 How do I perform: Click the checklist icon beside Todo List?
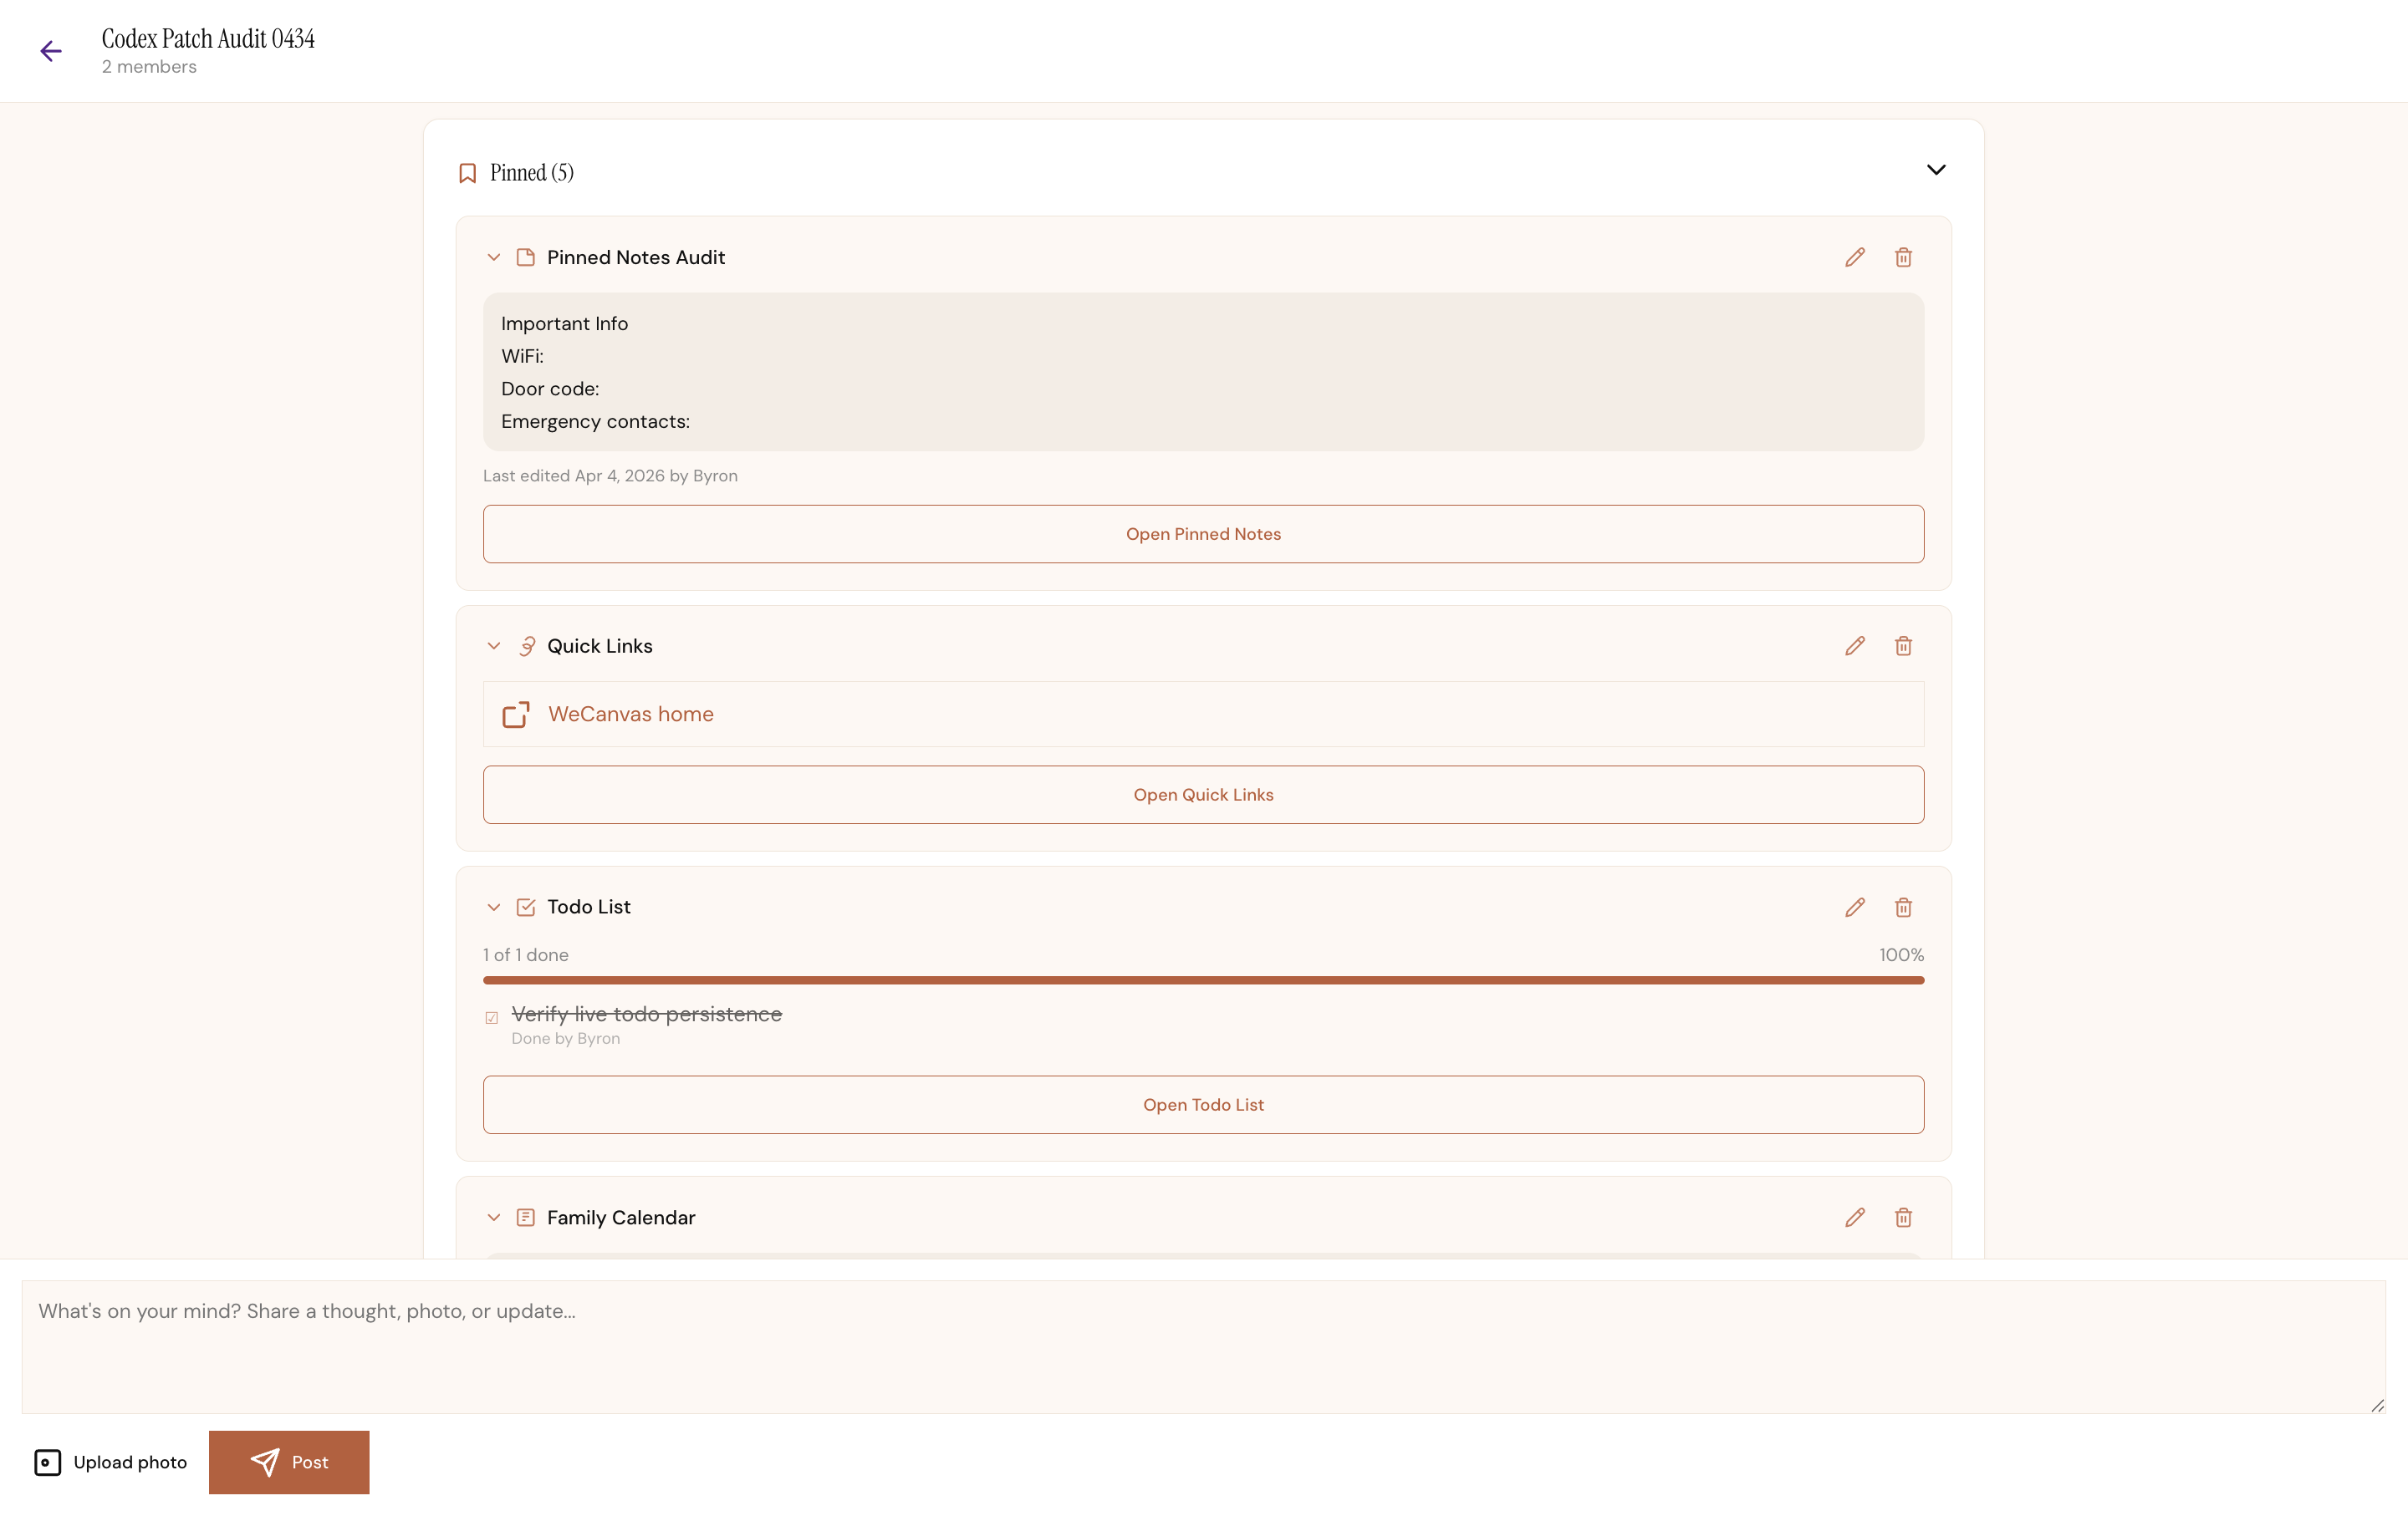click(x=527, y=907)
